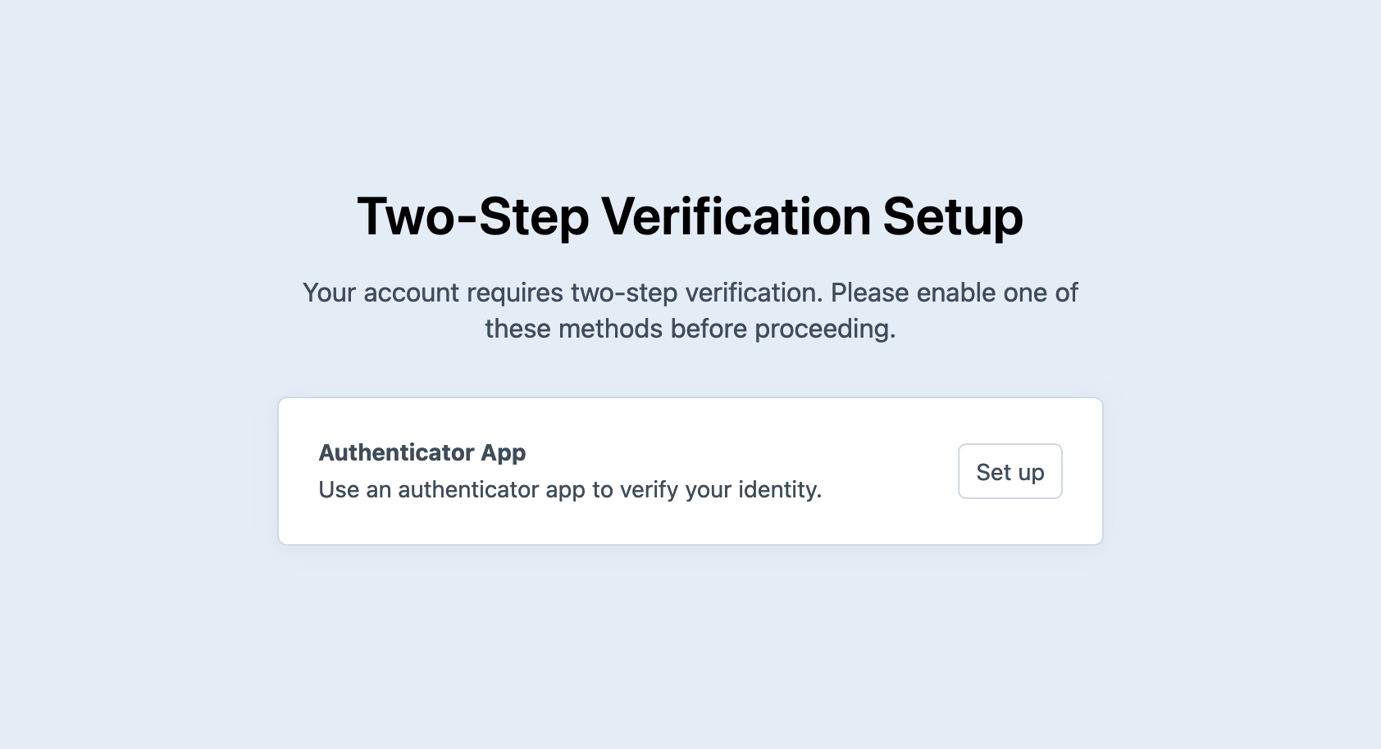Click the phrase verify your identity
The image size is (1381, 749).
click(720, 489)
